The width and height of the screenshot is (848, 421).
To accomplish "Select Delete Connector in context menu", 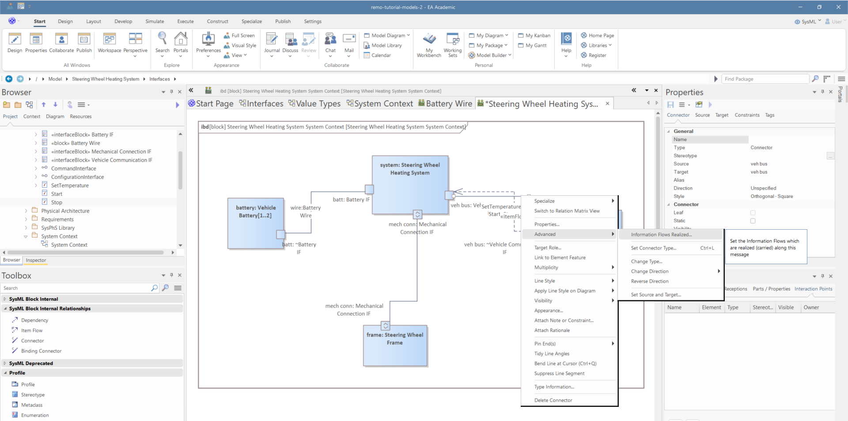I will point(553,400).
